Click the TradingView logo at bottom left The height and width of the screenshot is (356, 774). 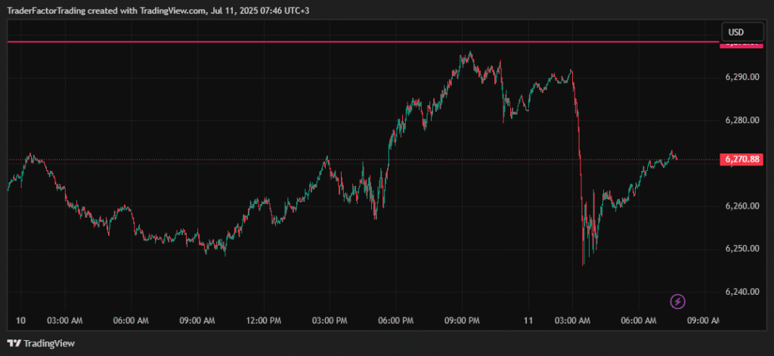tap(41, 343)
